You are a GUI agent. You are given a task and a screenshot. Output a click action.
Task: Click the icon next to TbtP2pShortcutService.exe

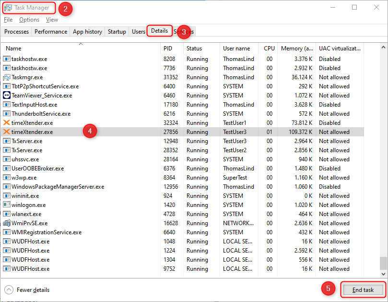[x=7, y=86]
